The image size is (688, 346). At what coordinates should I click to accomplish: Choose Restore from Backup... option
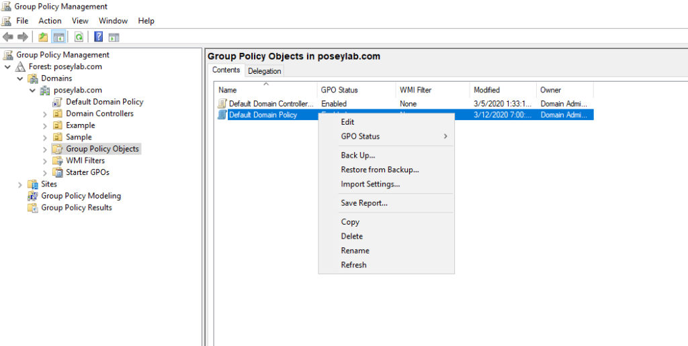[386, 170]
